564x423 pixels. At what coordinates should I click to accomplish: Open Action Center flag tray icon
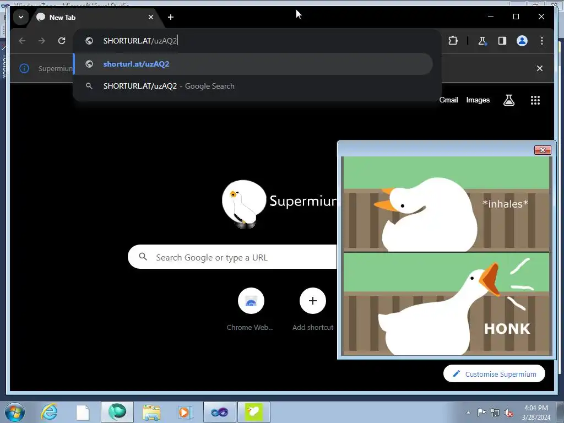pos(481,412)
